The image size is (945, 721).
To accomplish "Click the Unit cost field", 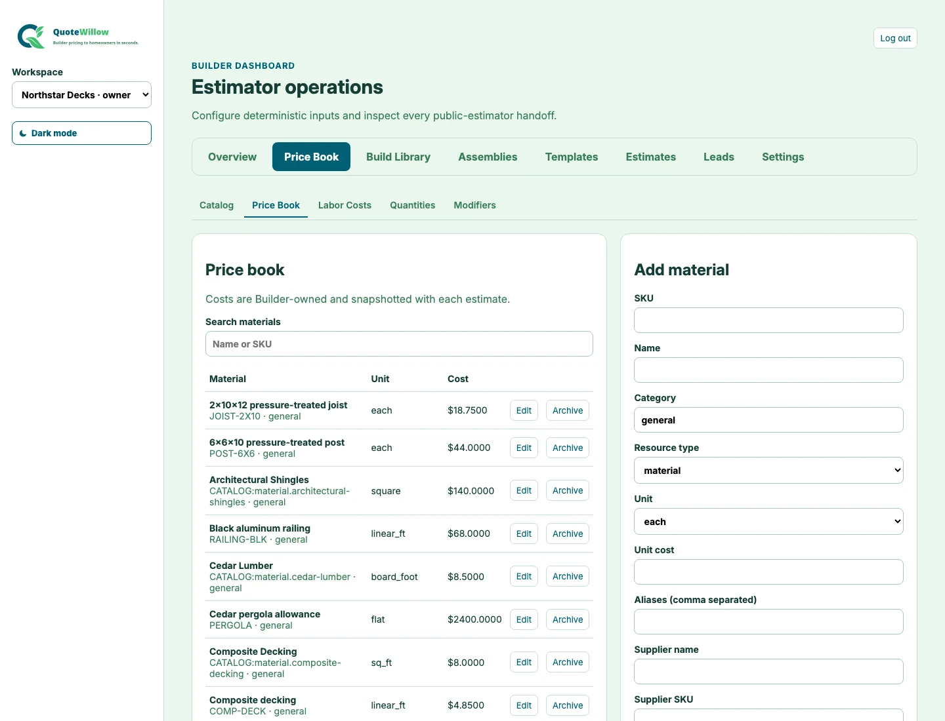I will [768, 572].
